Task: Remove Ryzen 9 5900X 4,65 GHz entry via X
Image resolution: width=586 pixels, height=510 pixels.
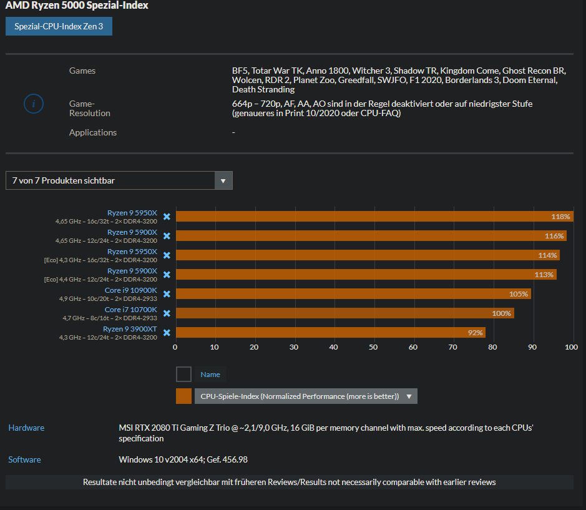Action: (167, 236)
